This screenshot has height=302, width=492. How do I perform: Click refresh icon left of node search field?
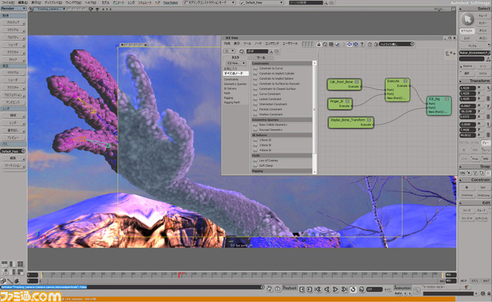(x=242, y=51)
